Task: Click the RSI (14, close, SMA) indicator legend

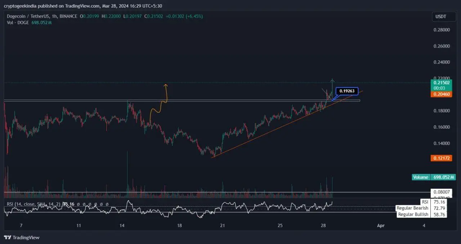Action: [x=34, y=204]
